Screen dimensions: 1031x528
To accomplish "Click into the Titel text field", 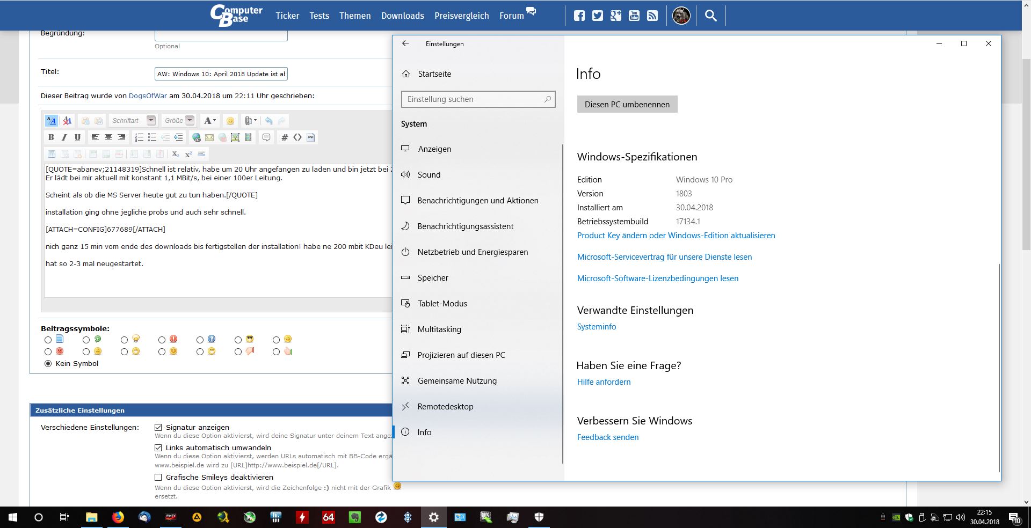I will 221,74.
